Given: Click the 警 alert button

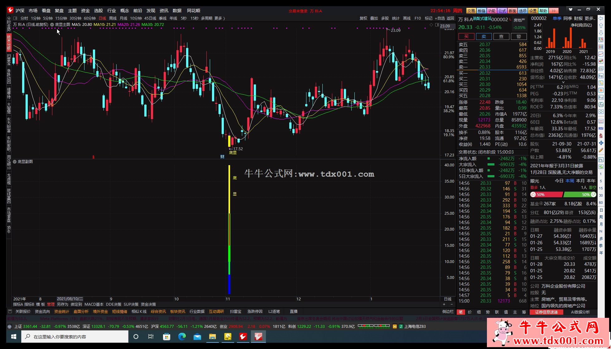Looking at the screenshot, I should 519,36.
